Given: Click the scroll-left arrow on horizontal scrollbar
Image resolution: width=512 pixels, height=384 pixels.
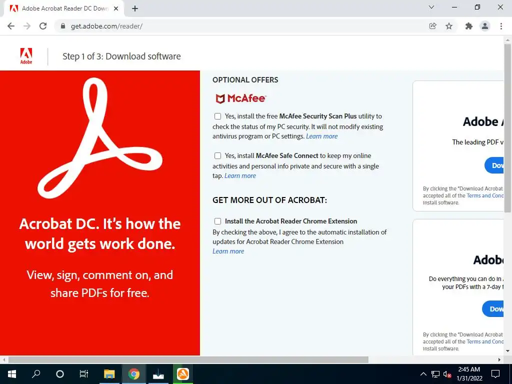Looking at the screenshot, I should [x=4, y=360].
